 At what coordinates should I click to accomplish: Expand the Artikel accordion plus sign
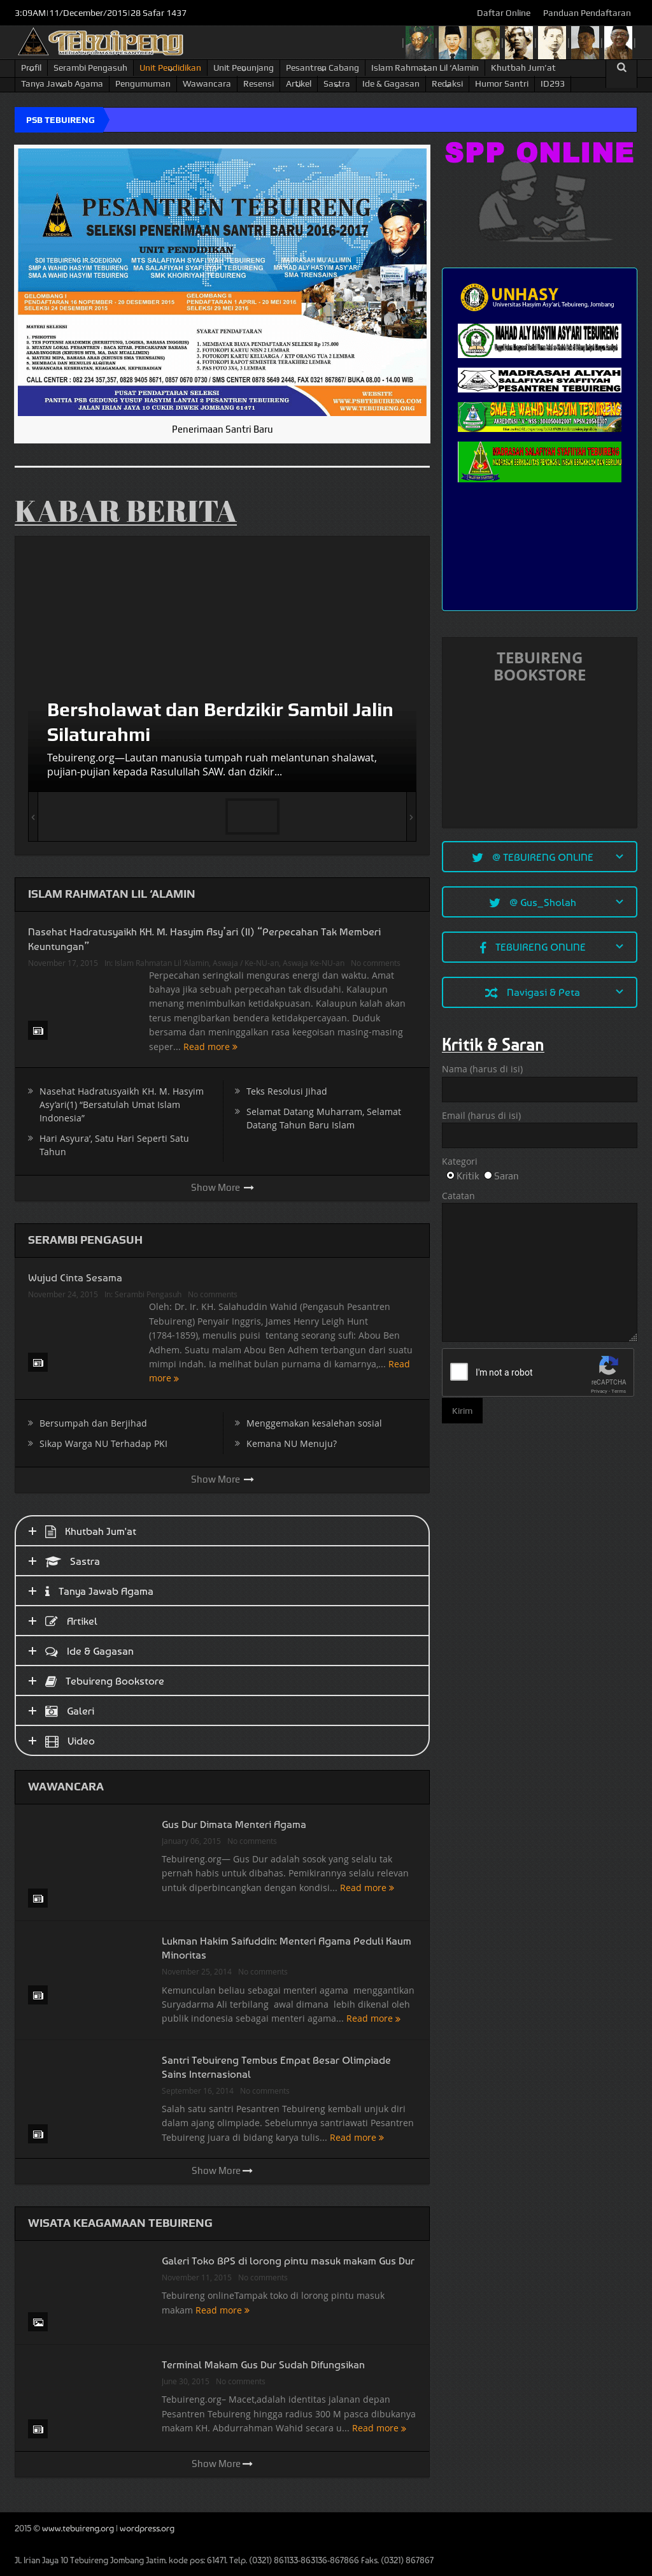tap(32, 1621)
